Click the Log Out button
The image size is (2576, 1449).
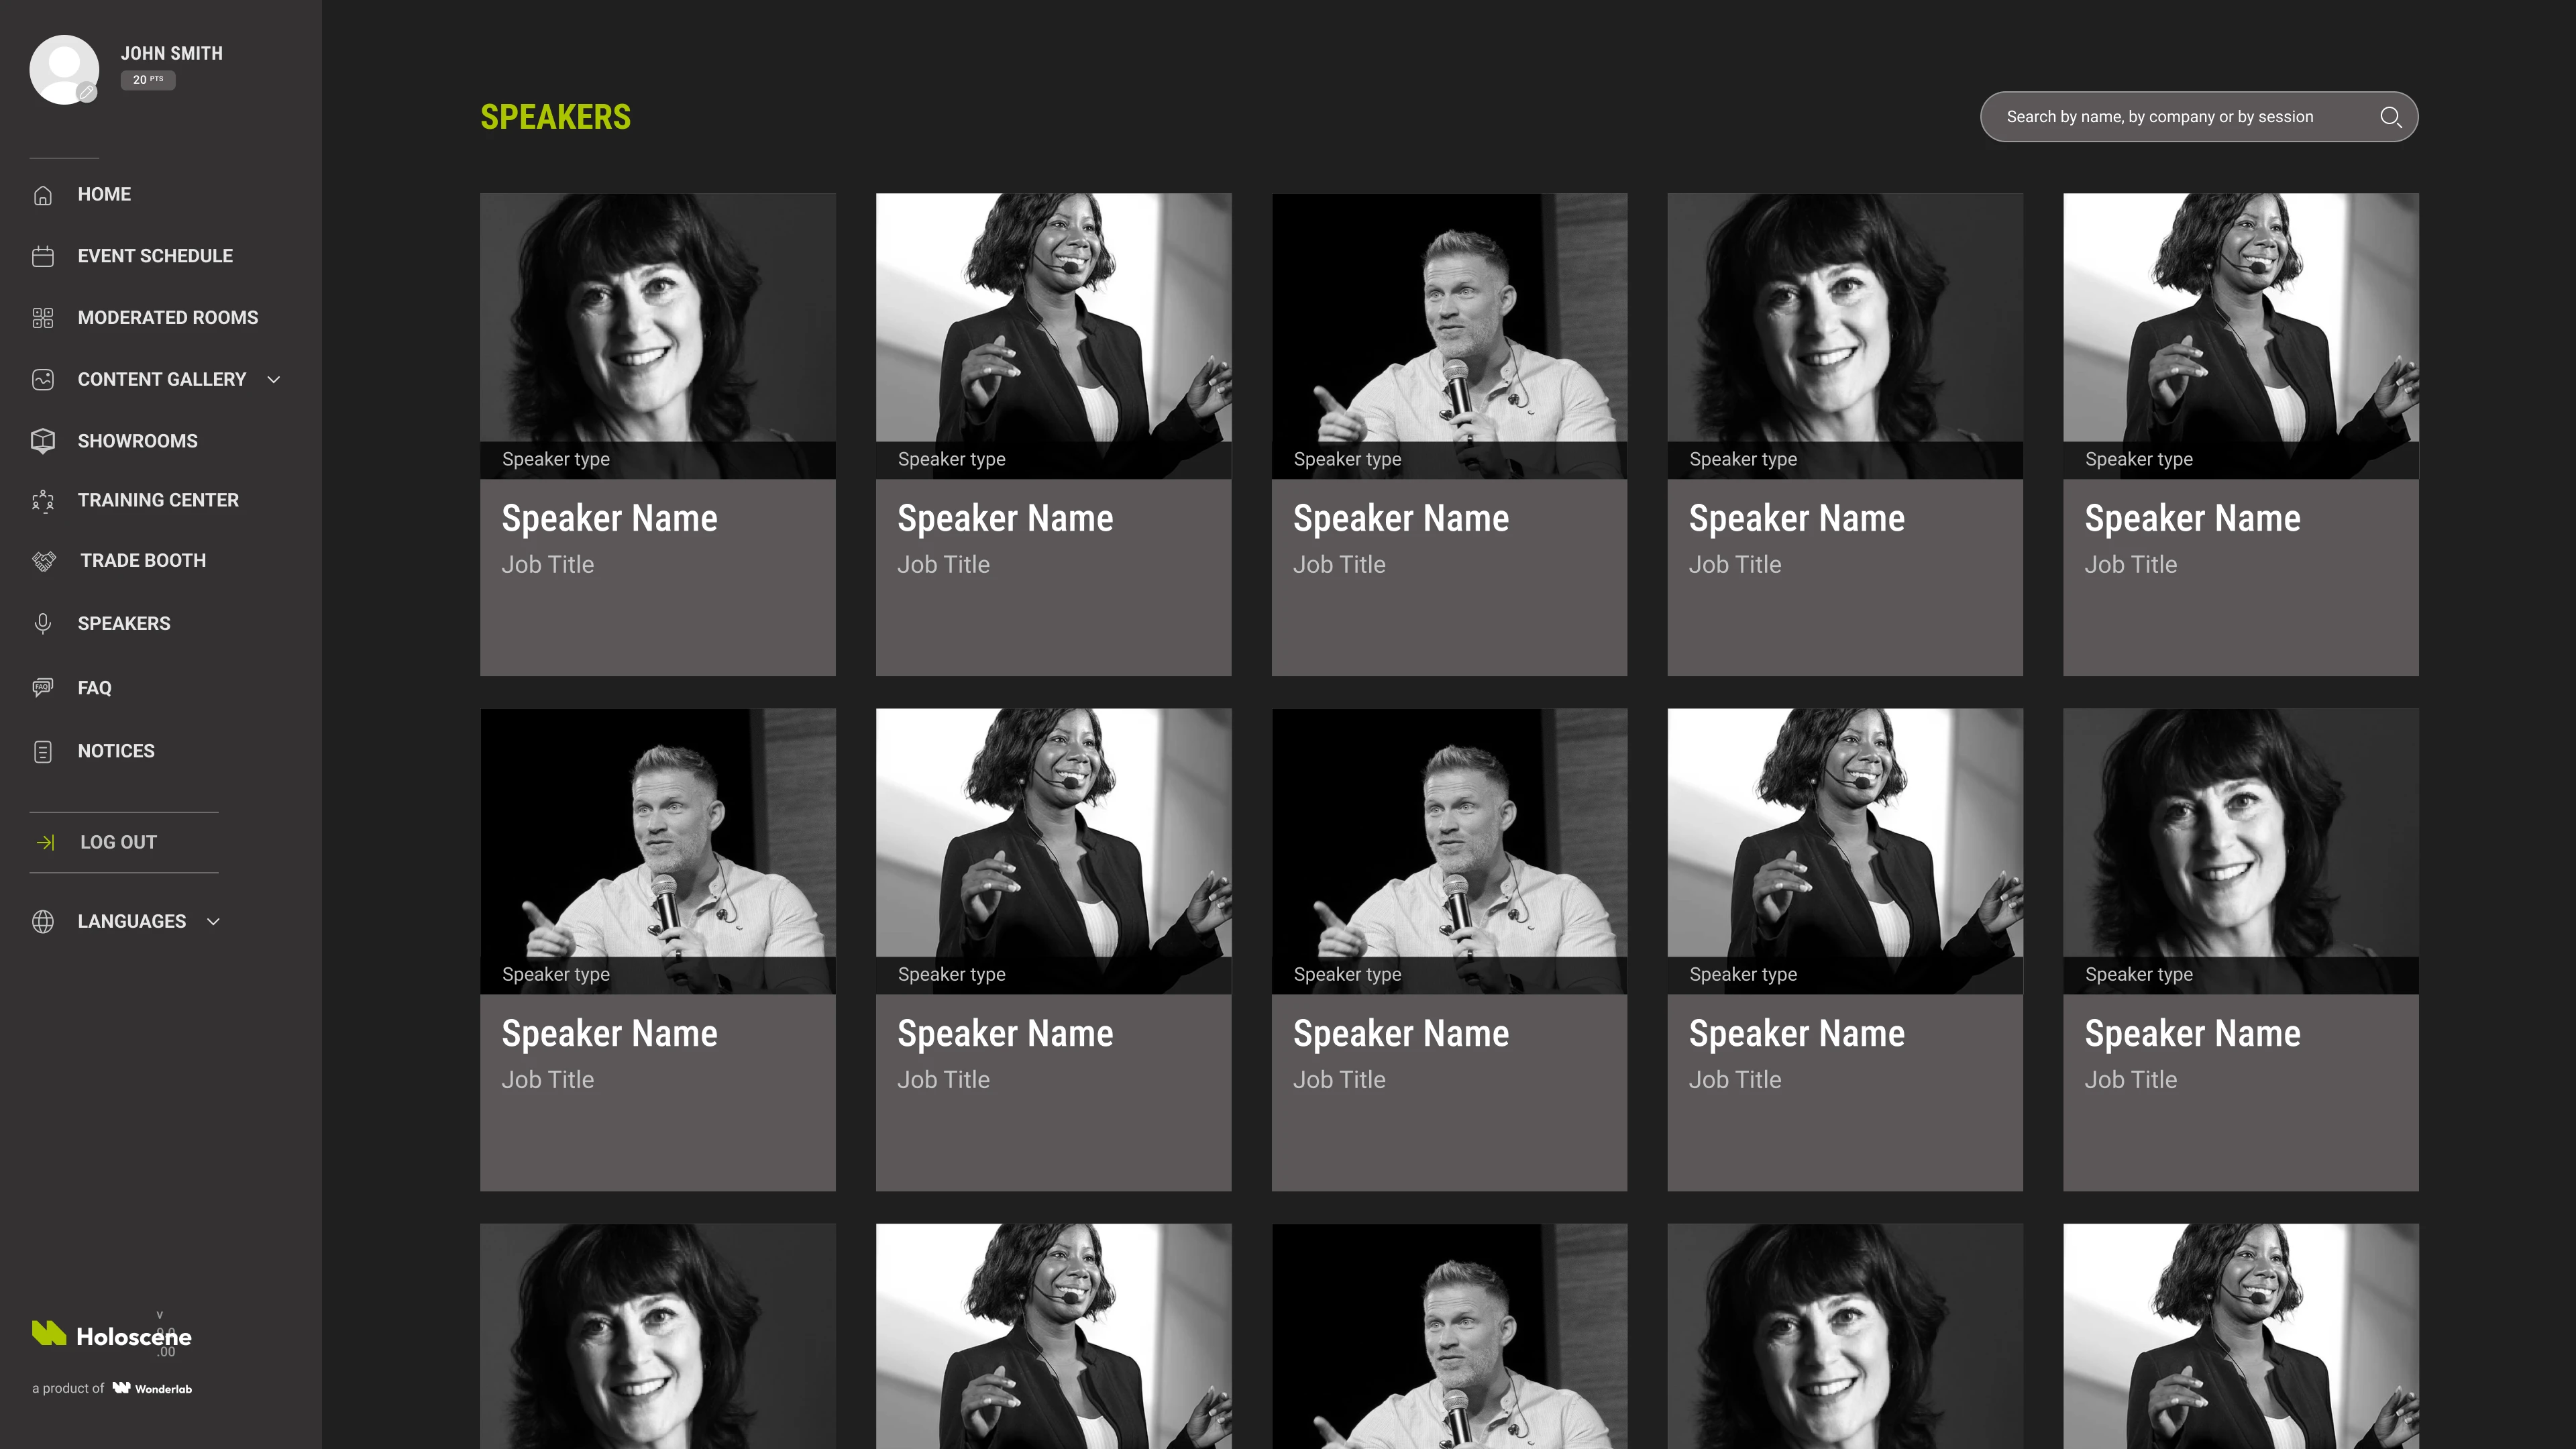118,843
